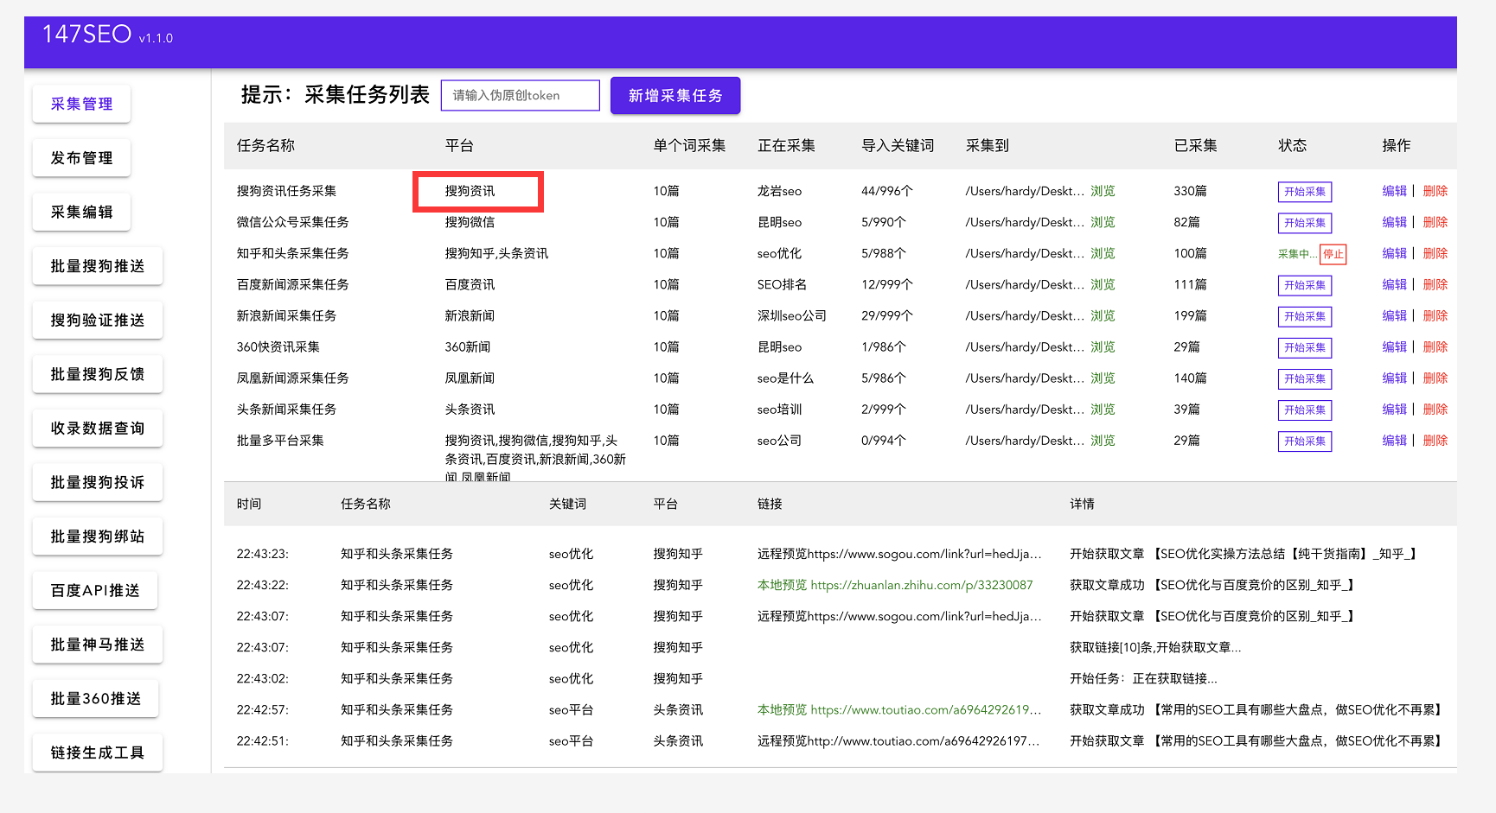Open 远程预览 sogou link at 22:43:23
1496x813 pixels.
899,554
